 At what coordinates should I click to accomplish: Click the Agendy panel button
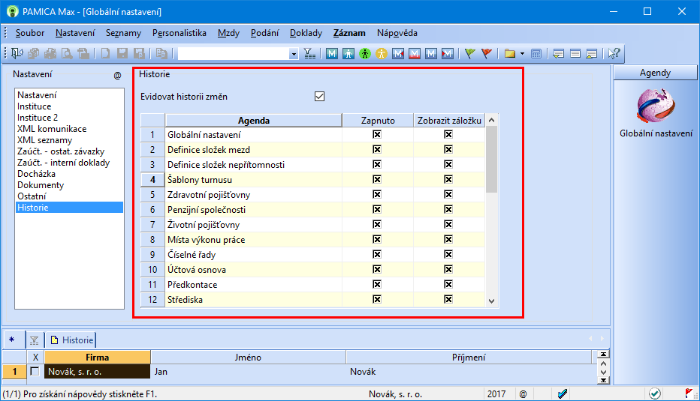coord(655,73)
